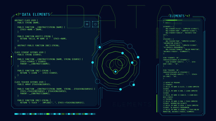
Task: Click the FOREACH($TEACHERS AS $TEACHER) line
Action: [176, 72]
